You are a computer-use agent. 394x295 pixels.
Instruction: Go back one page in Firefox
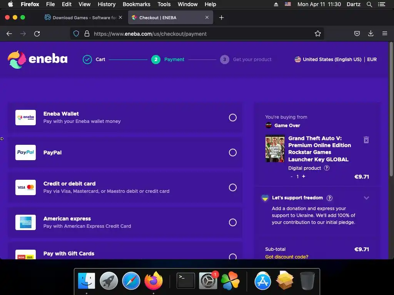tap(9, 34)
